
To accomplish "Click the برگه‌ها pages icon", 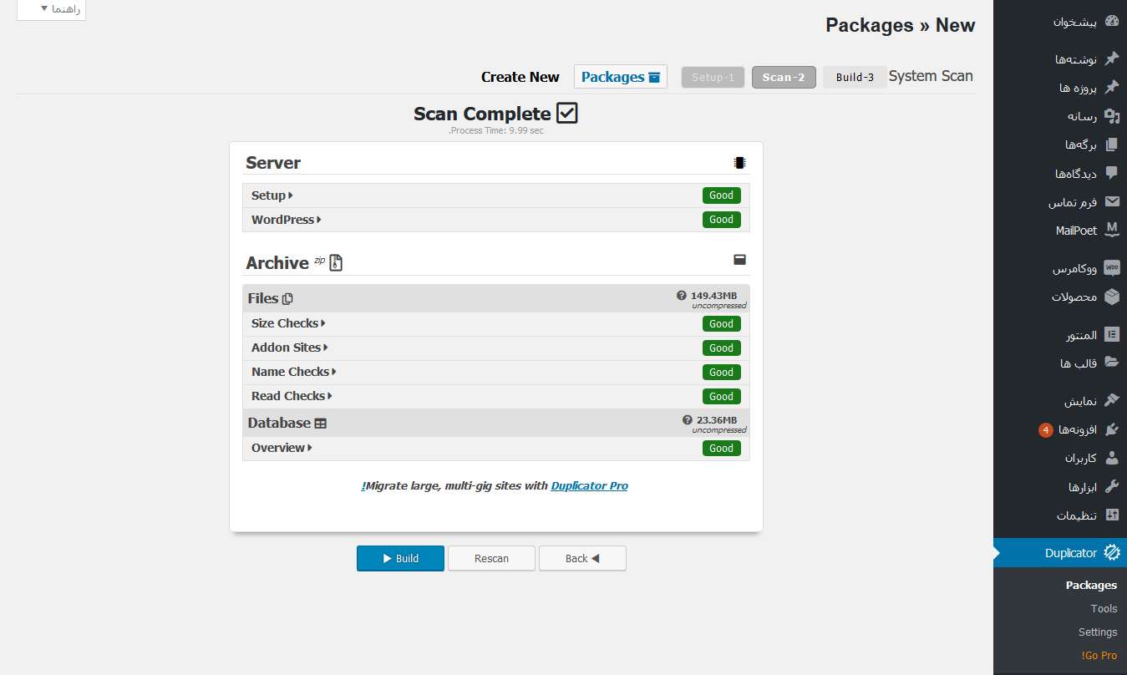I will pos(1111,145).
